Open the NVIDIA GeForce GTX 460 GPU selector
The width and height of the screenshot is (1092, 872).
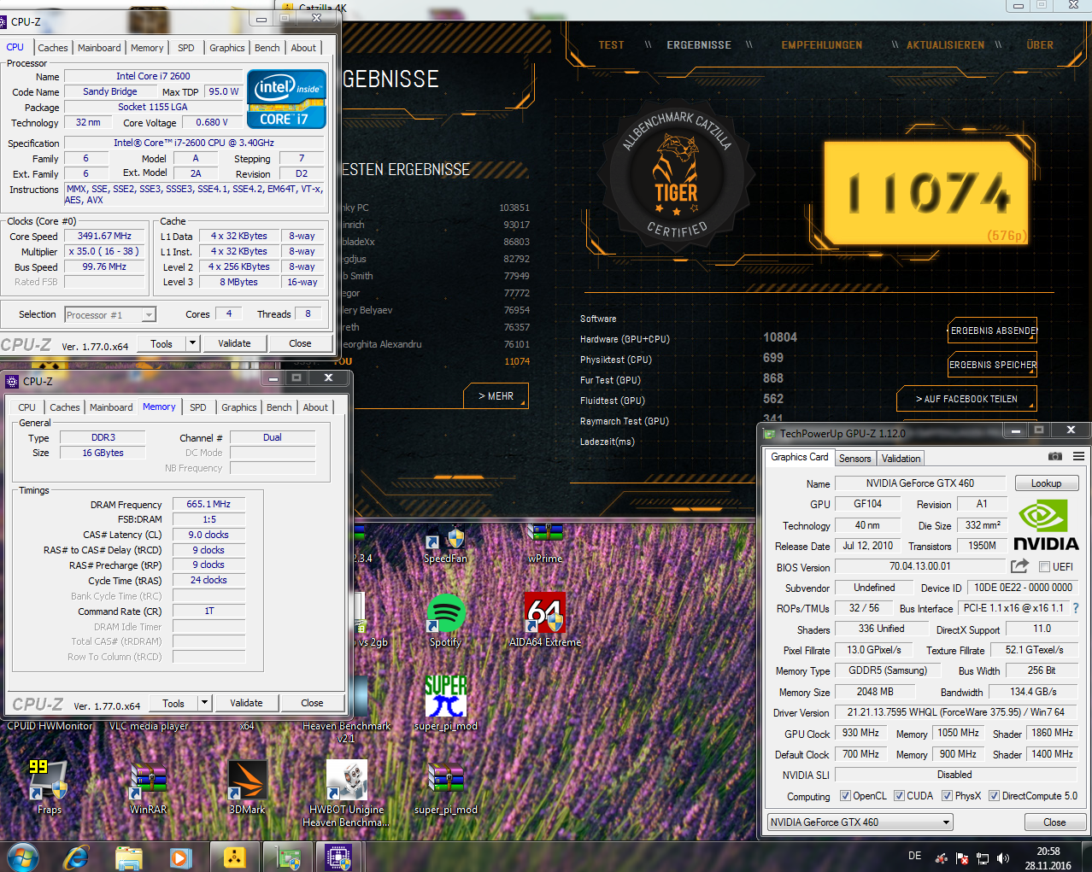[860, 822]
